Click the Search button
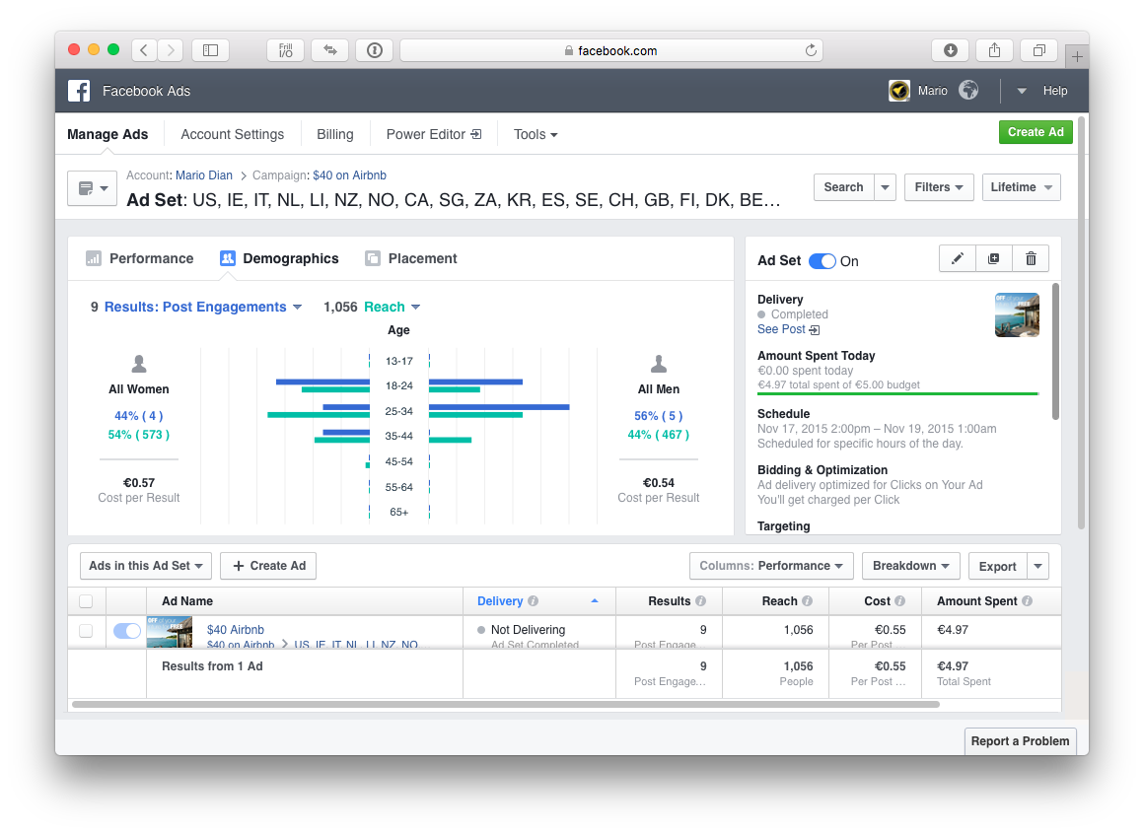The image size is (1144, 834). click(x=843, y=187)
